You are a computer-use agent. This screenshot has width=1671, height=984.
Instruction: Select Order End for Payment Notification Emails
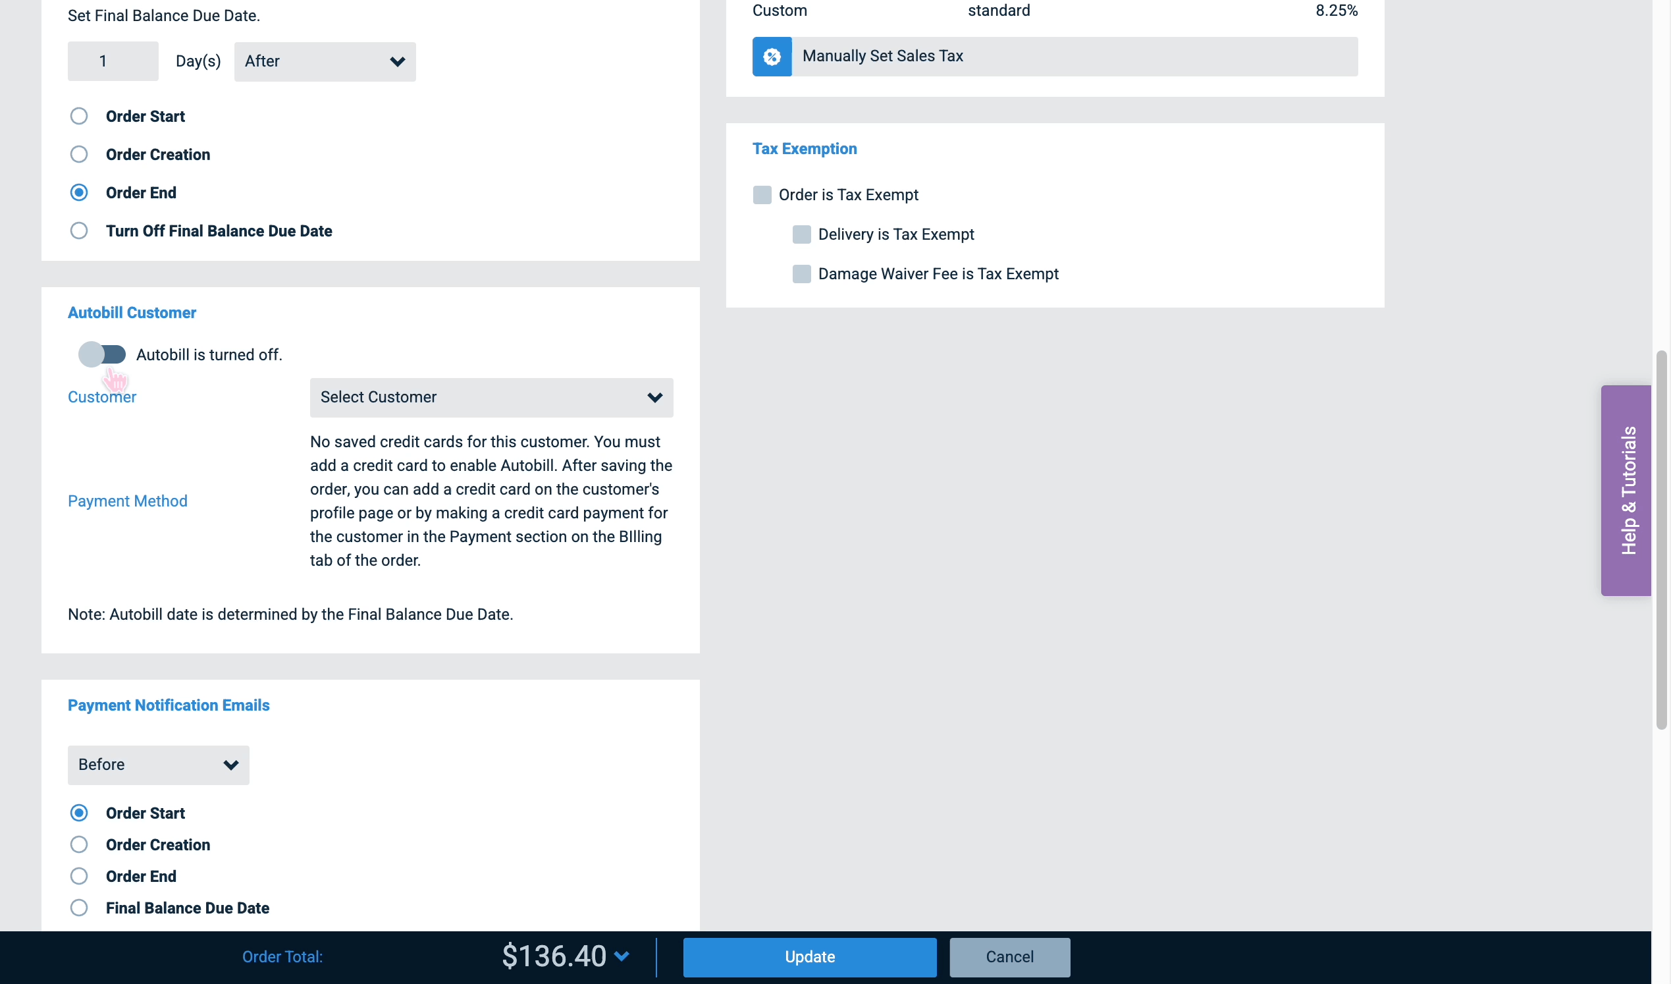pyautogui.click(x=79, y=876)
